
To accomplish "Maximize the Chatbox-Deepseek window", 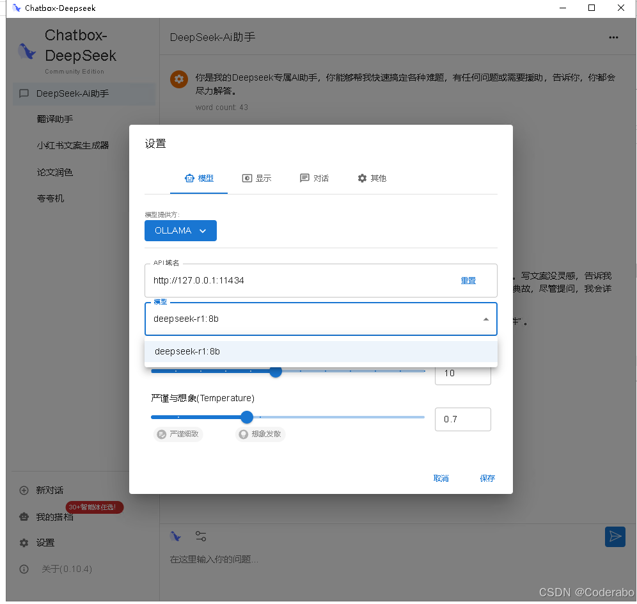I will pyautogui.click(x=592, y=8).
